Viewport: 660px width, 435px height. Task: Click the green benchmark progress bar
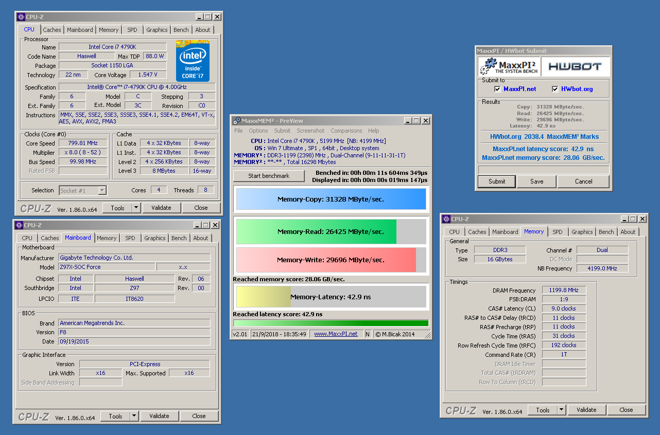click(331, 323)
